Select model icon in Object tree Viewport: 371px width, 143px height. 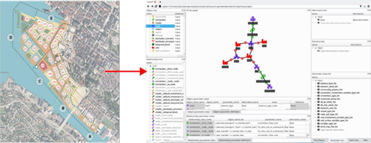coord(153,23)
